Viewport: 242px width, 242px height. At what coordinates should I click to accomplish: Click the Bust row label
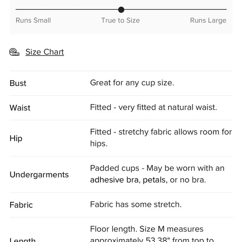click(x=18, y=83)
